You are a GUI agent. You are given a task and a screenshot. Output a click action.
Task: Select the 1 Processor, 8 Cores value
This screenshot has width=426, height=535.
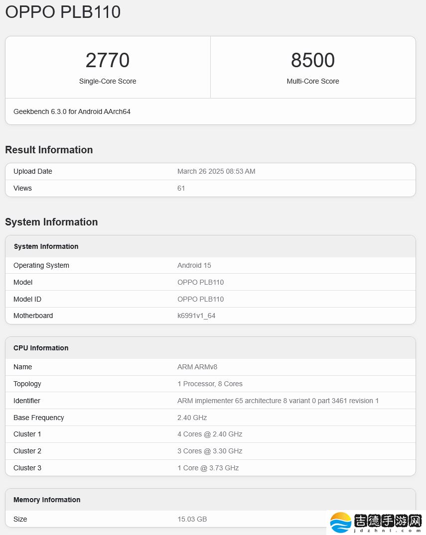[x=210, y=384]
